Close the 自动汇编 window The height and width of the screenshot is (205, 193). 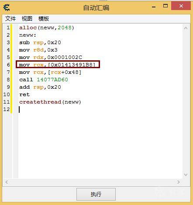click(x=181, y=6)
